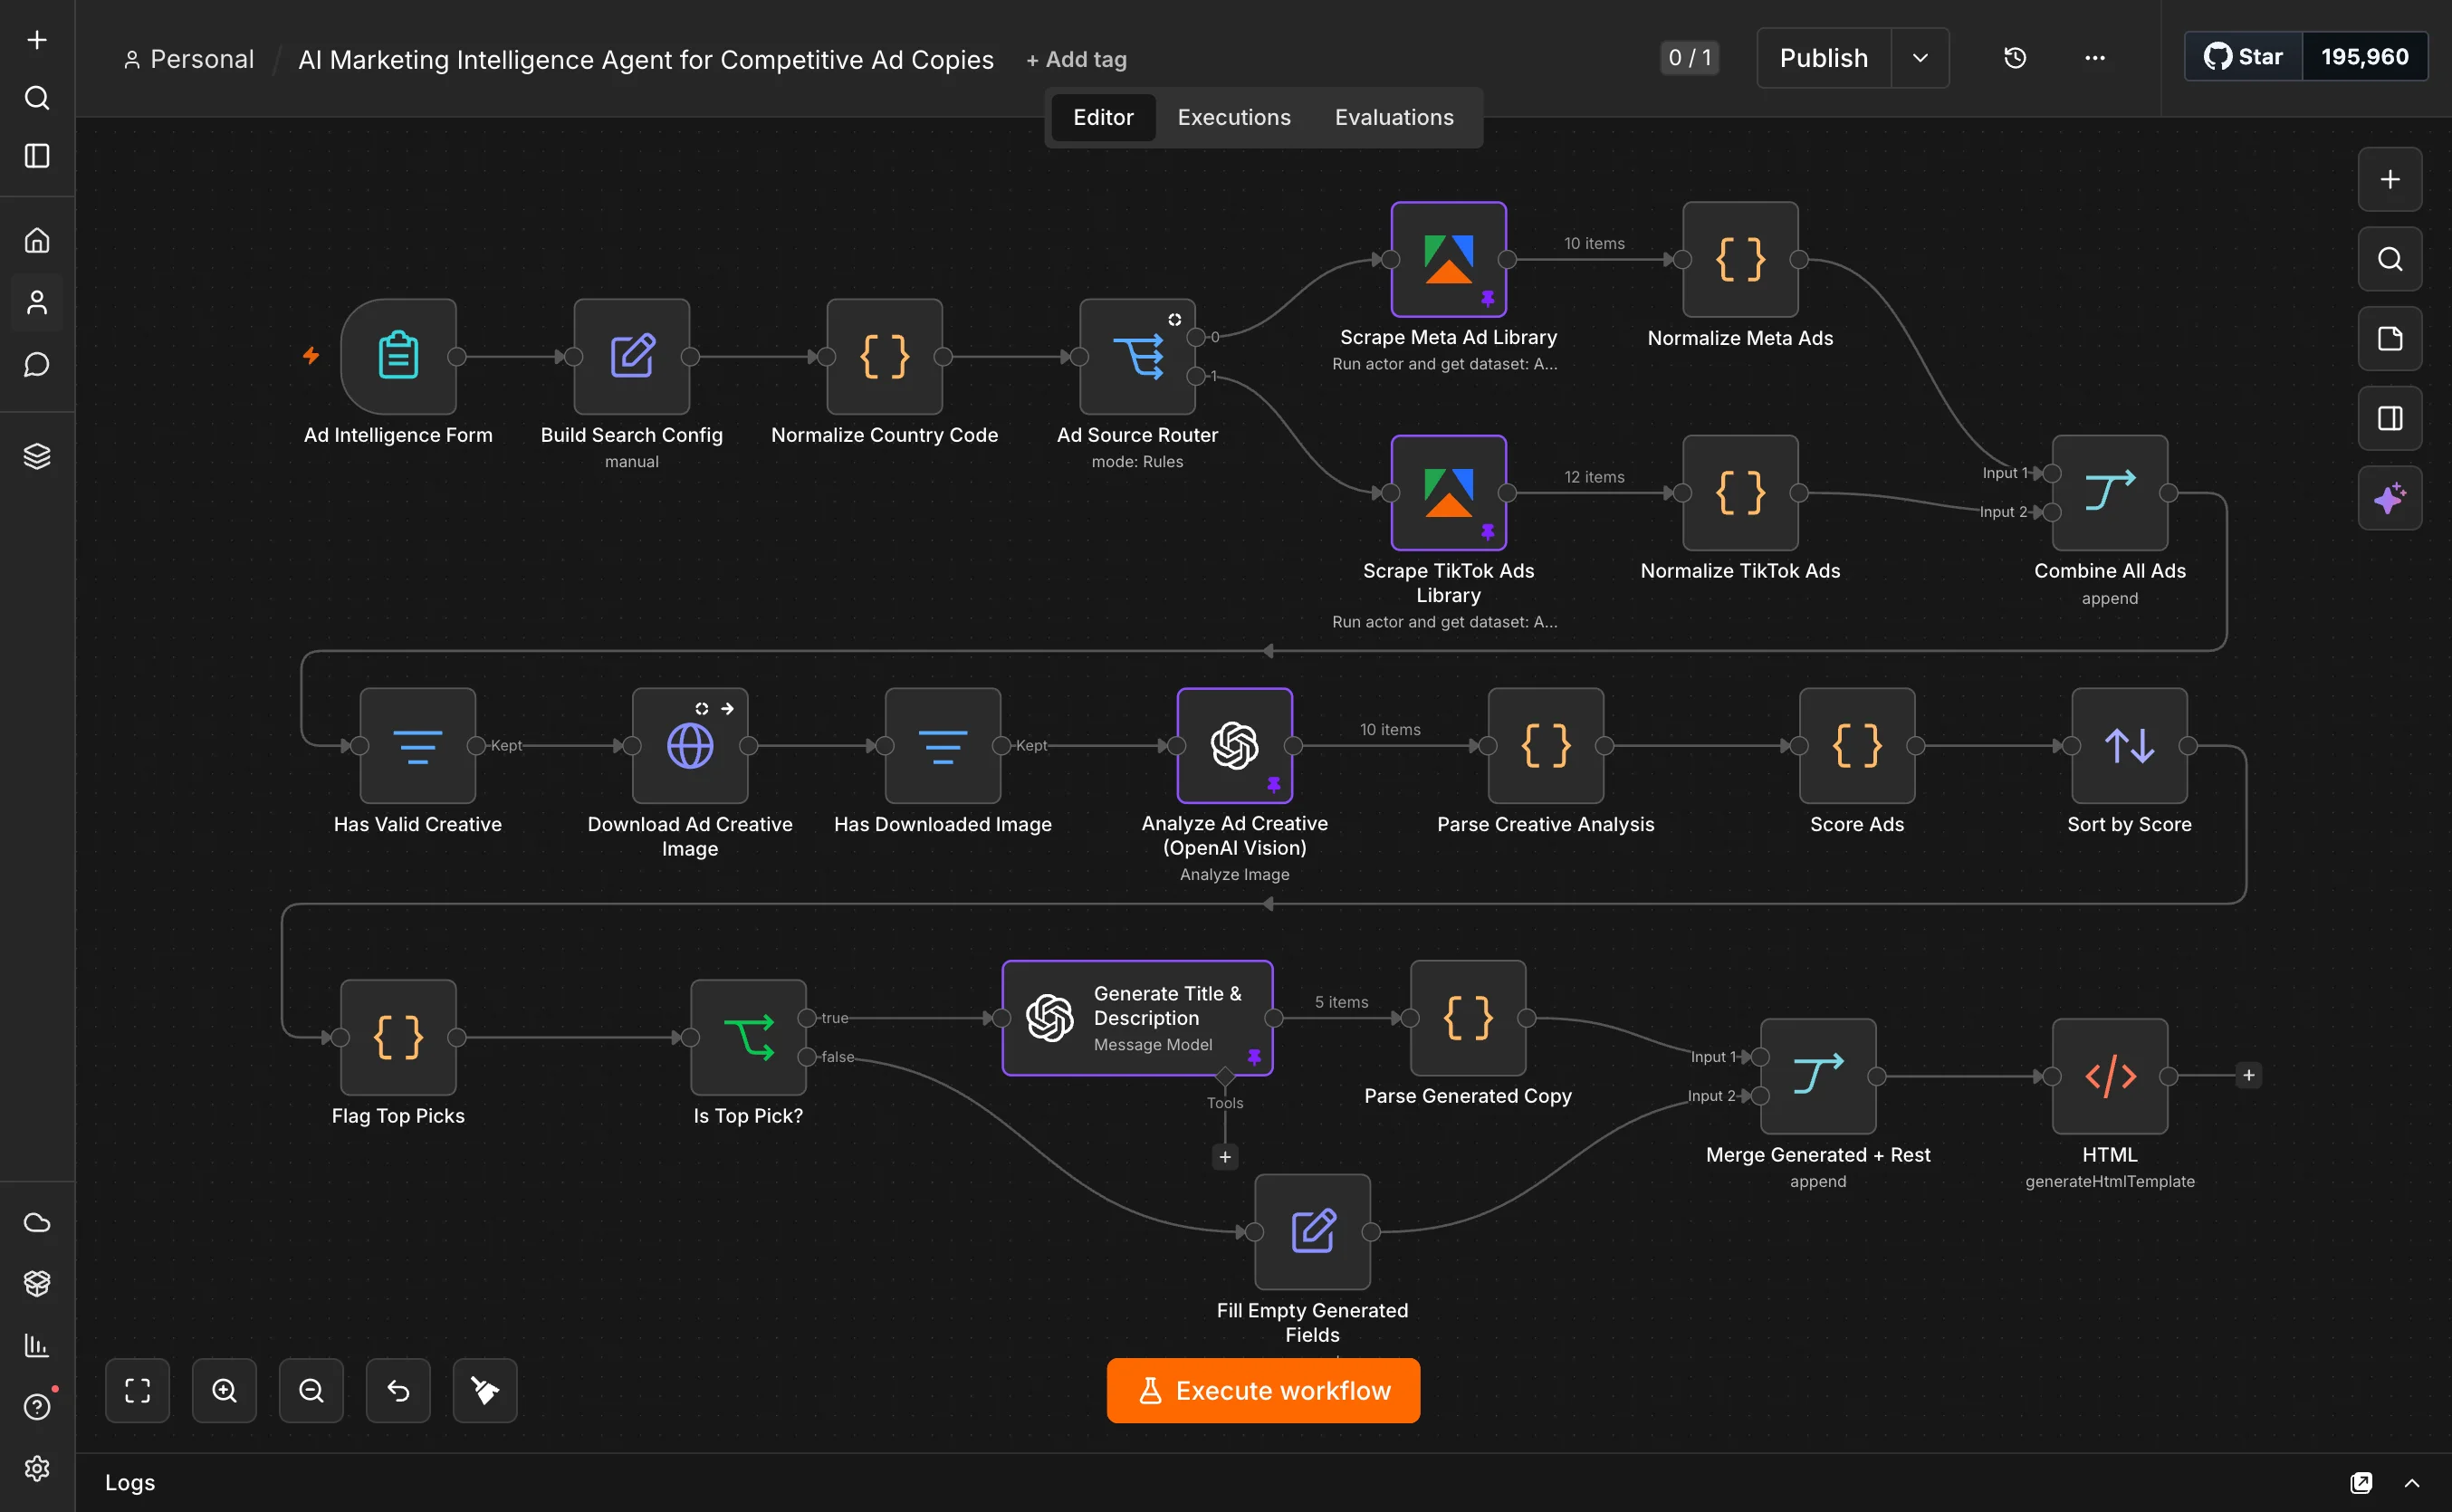Open the Ad Intelligence Form trigger node
This screenshot has width=2452, height=1512.
(398, 356)
